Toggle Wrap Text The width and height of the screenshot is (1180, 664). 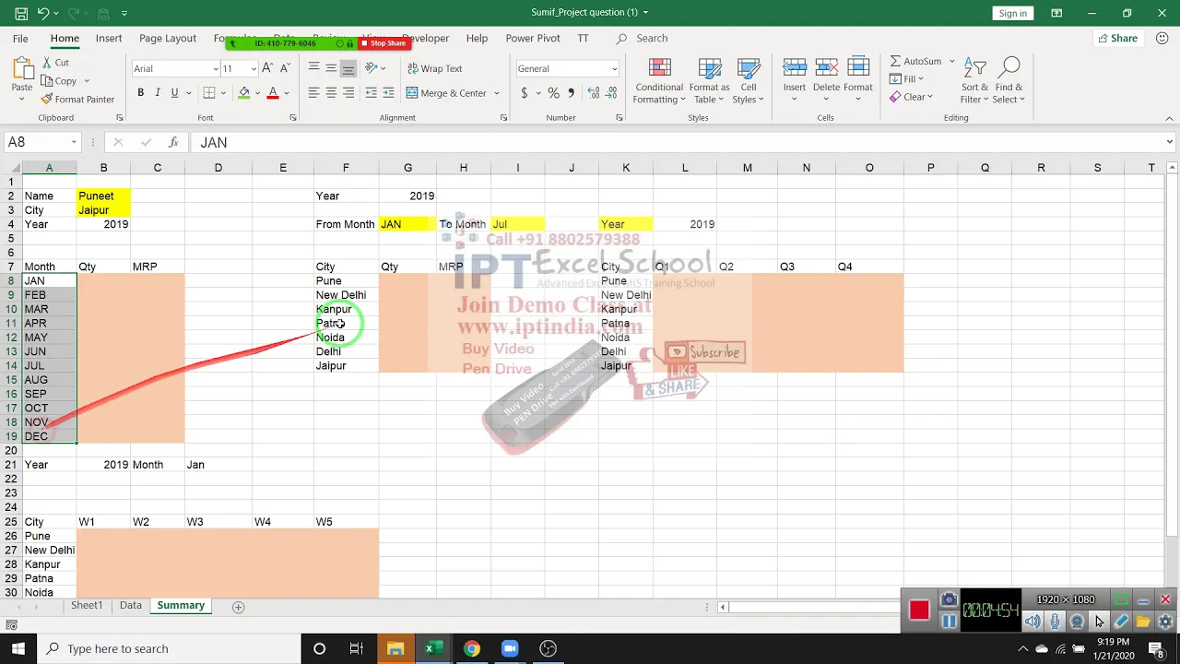click(434, 68)
